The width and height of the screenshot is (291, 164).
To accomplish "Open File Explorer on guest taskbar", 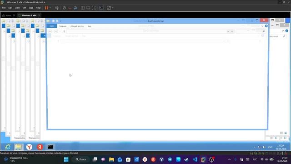I will (18, 147).
